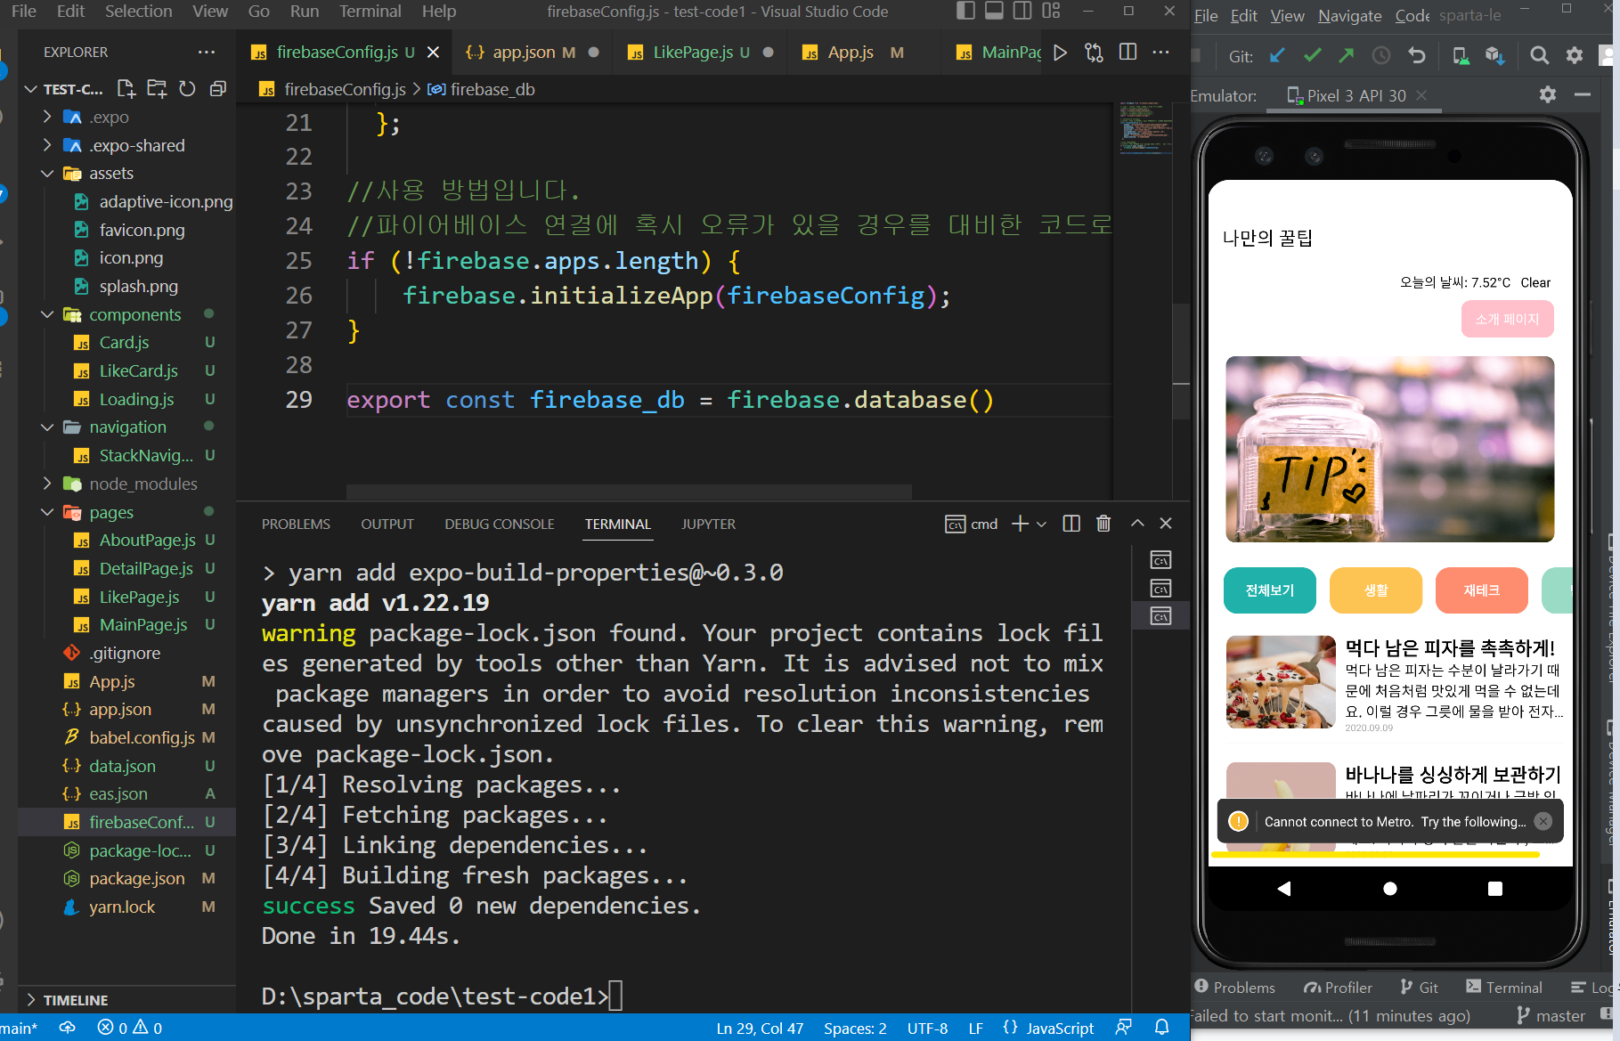Tap the 전체보기 category button
The width and height of the screenshot is (1620, 1041).
[1269, 590]
